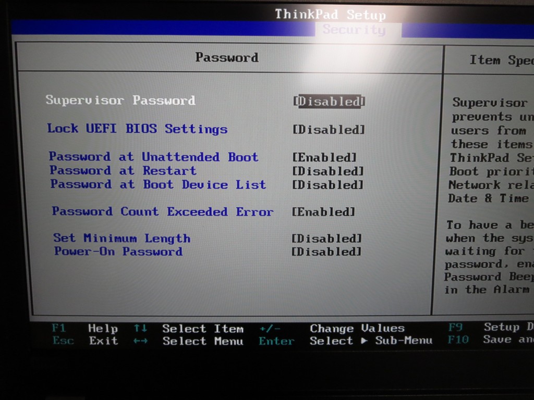Click the Save and exit hint

click(x=508, y=339)
